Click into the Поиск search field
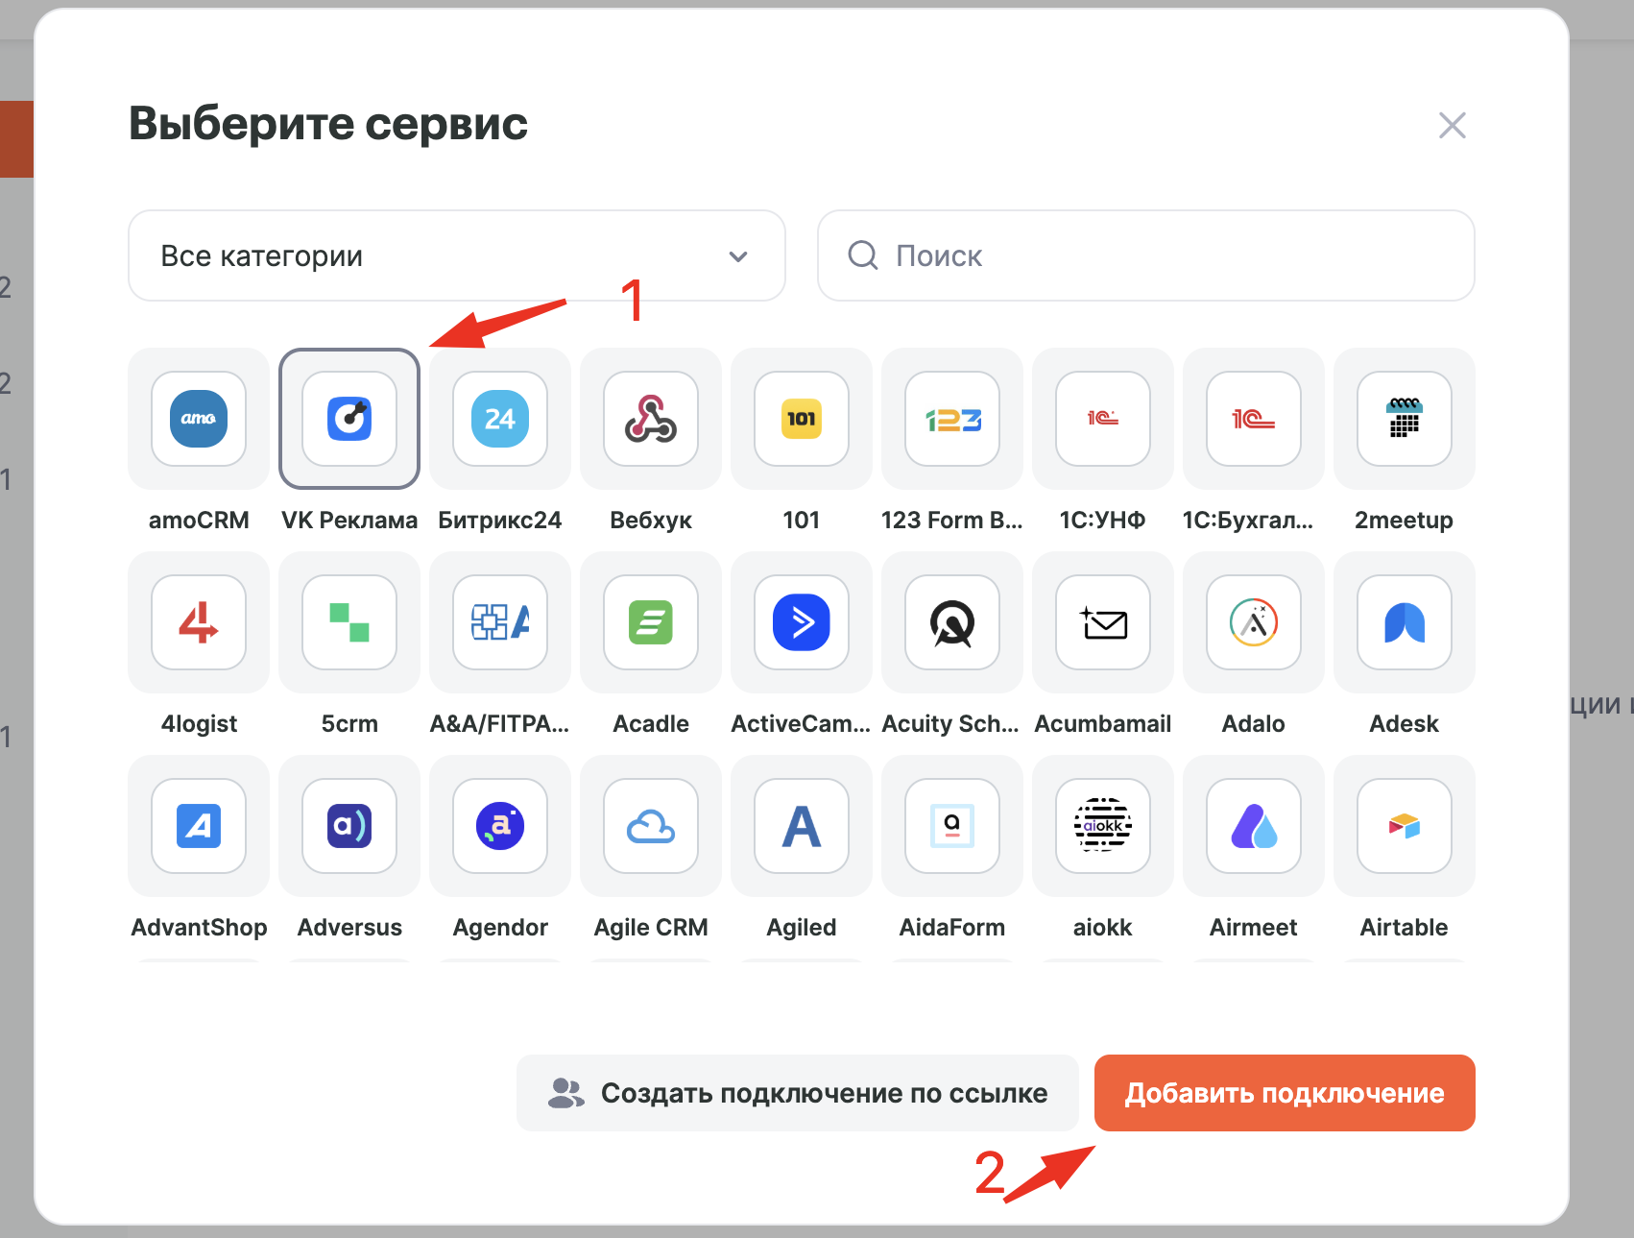The height and width of the screenshot is (1238, 1634). tap(1146, 255)
